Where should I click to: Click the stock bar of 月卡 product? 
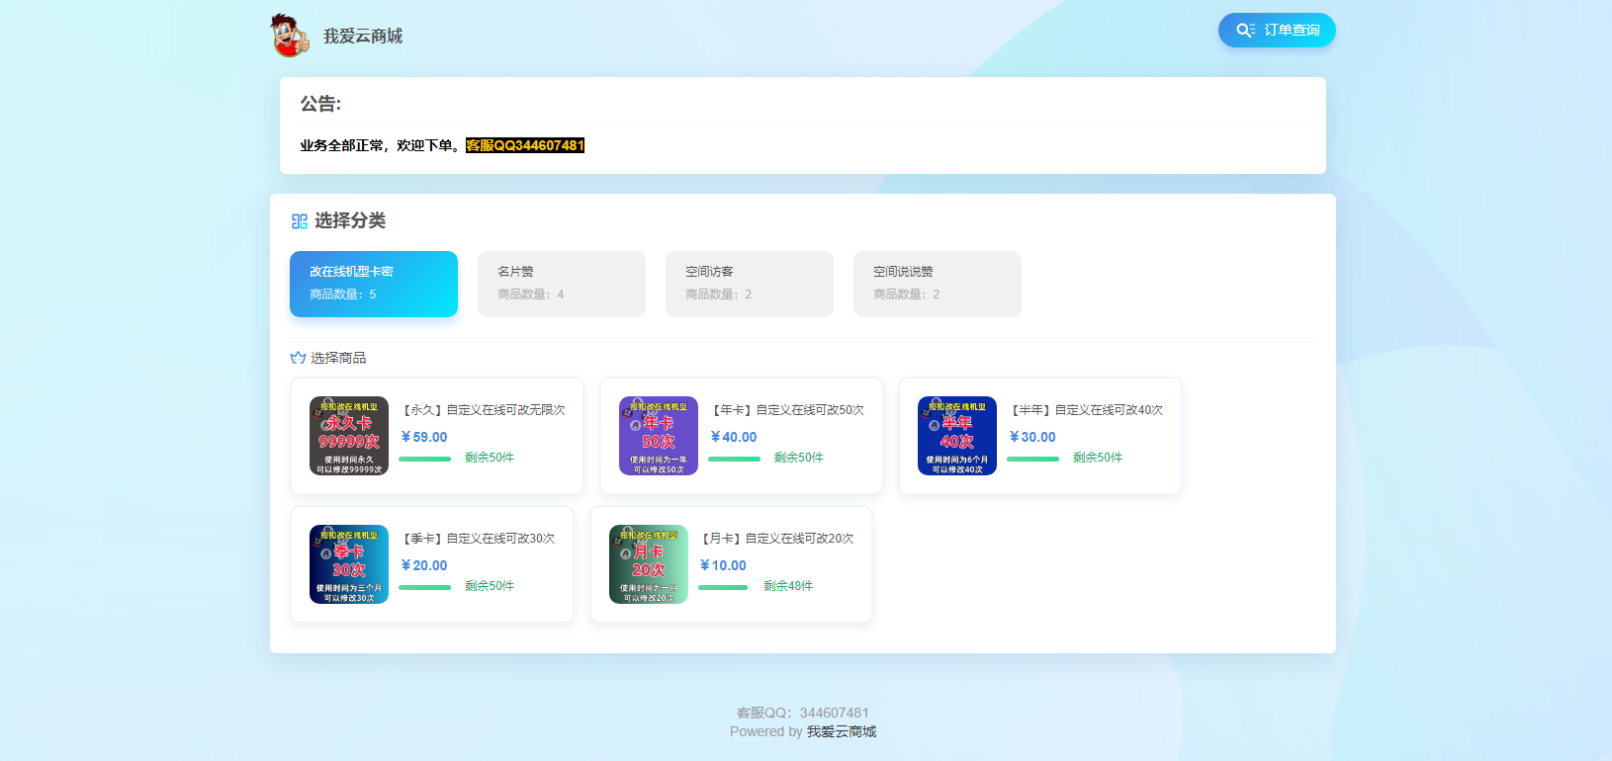pos(723,587)
